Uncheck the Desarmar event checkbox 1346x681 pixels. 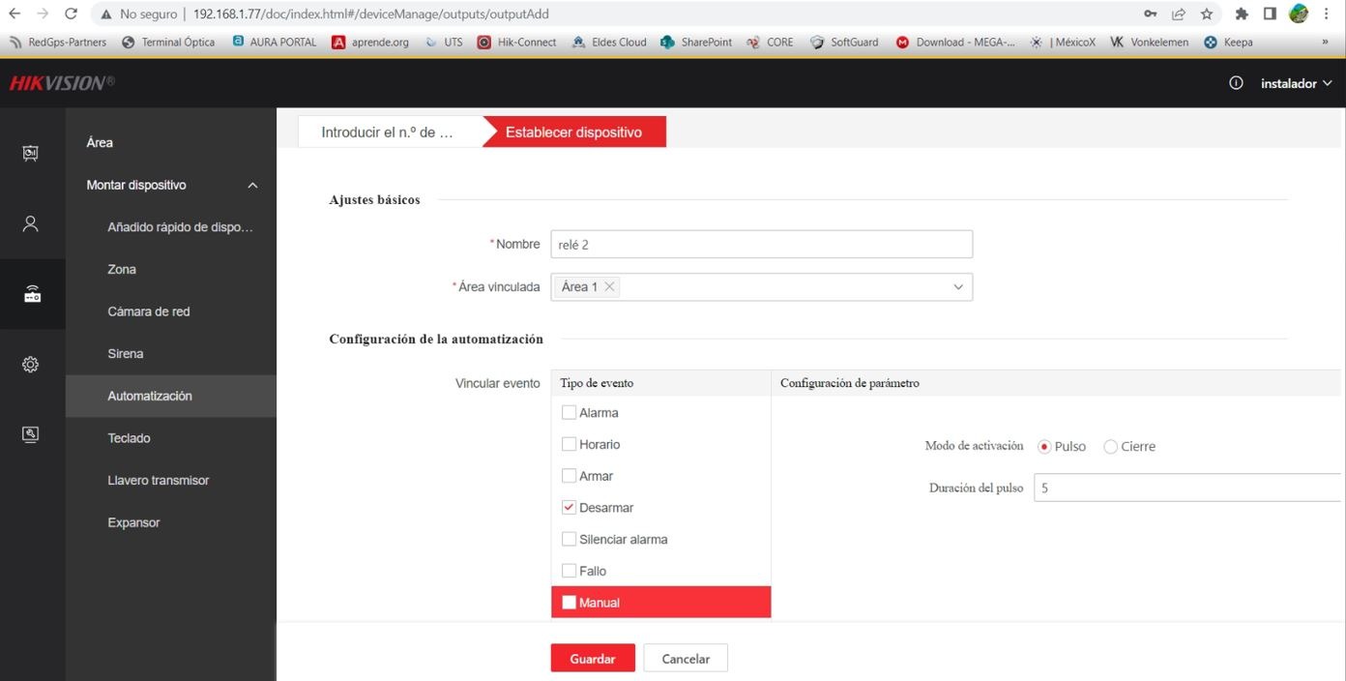569,507
